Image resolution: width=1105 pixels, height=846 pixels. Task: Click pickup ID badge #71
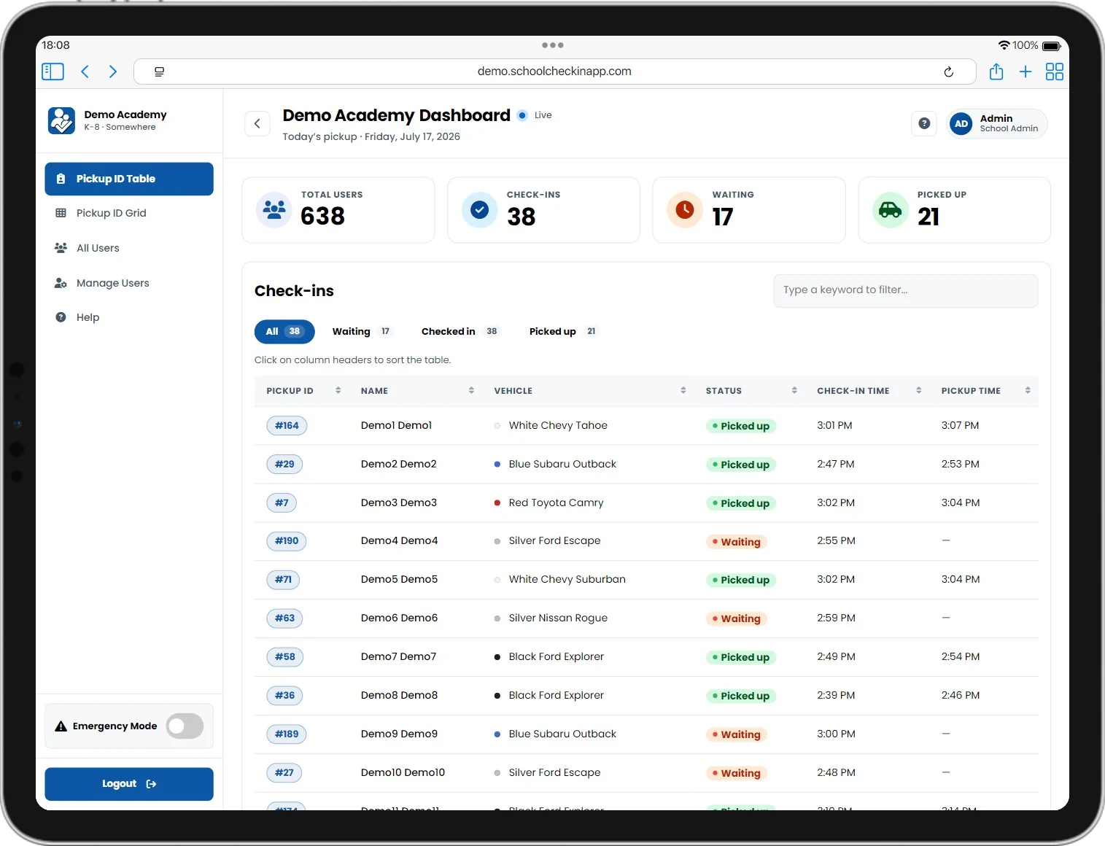click(x=283, y=580)
